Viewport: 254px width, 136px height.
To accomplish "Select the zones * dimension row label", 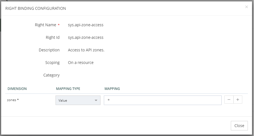I will click(13, 100).
